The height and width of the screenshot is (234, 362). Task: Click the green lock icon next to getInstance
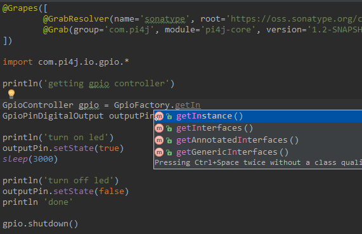169,117
